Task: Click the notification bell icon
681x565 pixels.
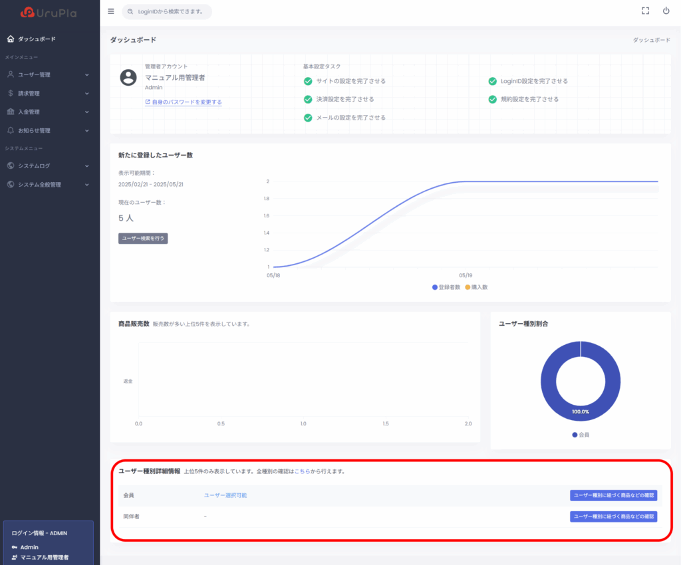Action: point(11,130)
